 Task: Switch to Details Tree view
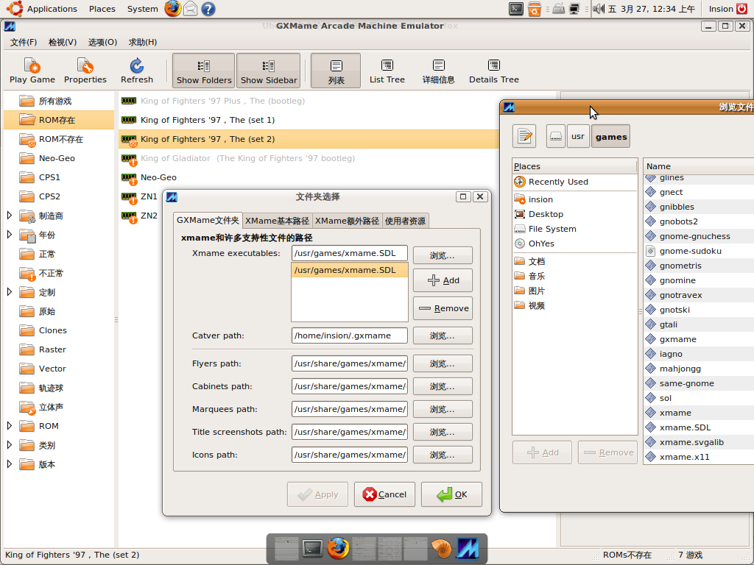[494, 71]
